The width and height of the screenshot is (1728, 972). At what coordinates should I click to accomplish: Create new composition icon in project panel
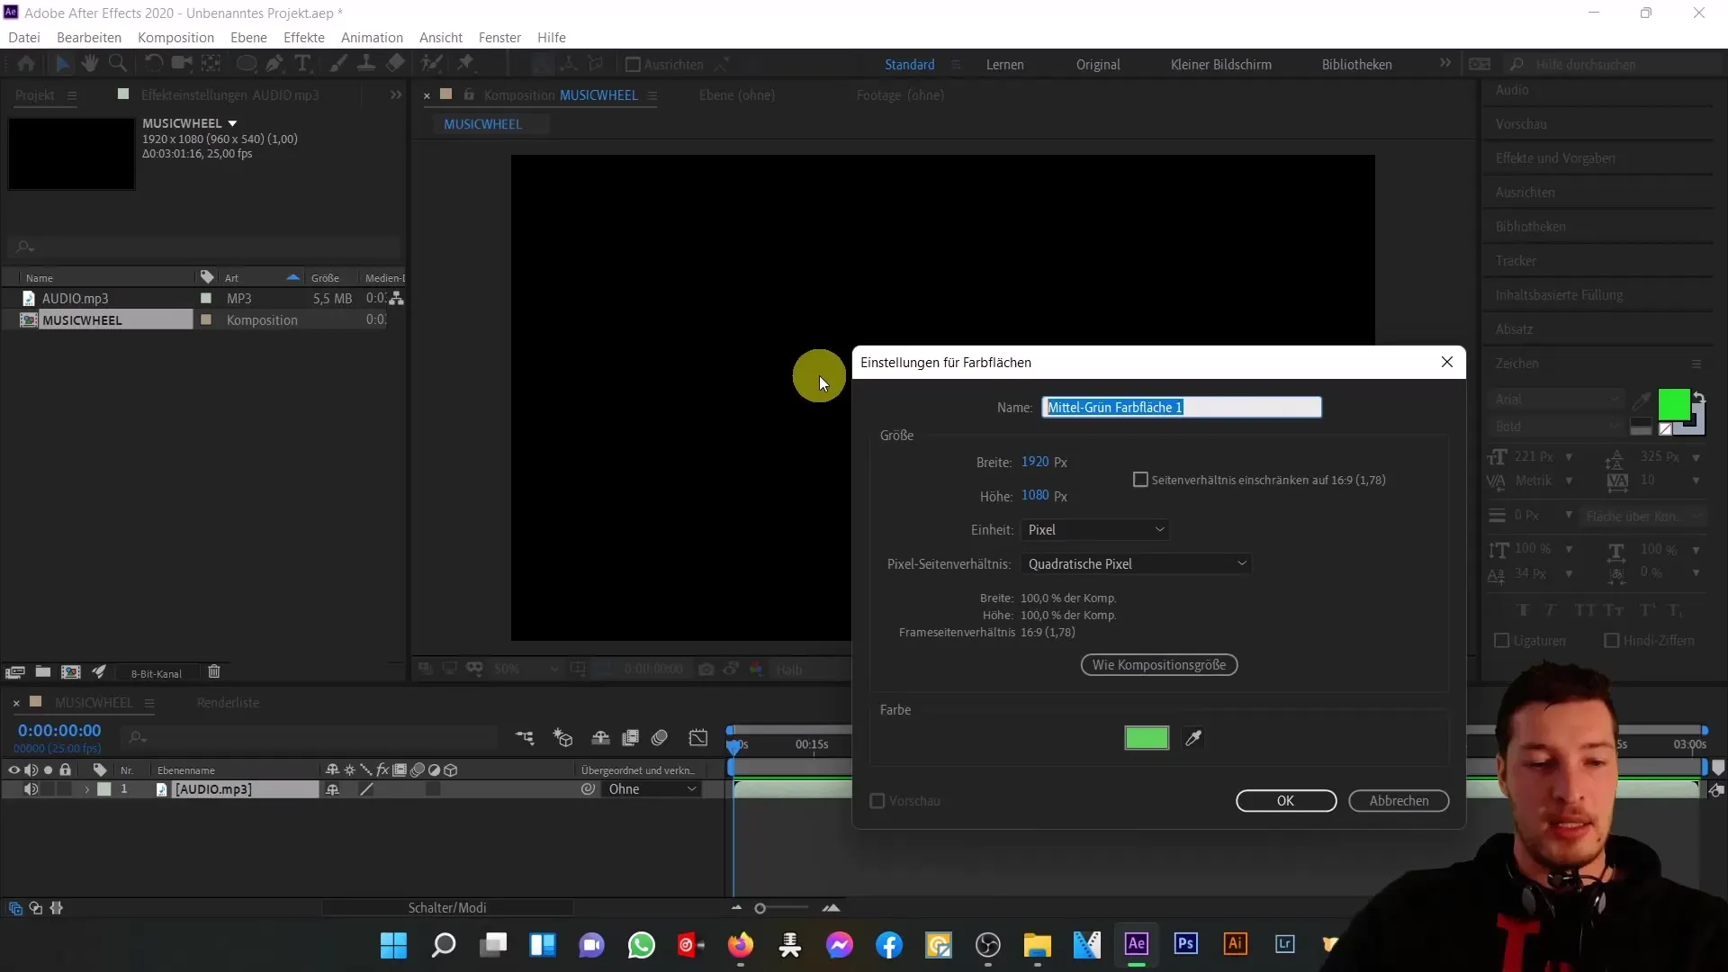click(71, 672)
